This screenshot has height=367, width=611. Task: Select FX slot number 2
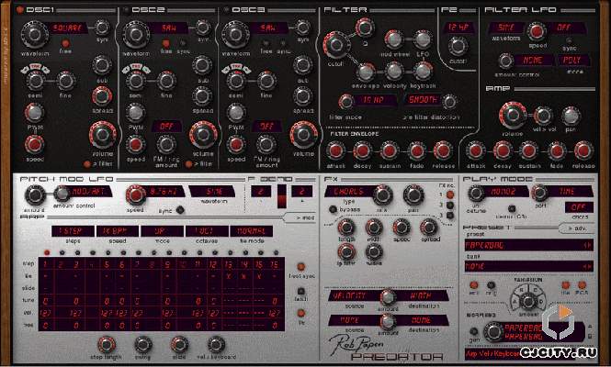click(450, 205)
